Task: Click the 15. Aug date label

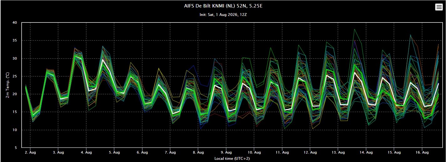Action: [394, 152]
